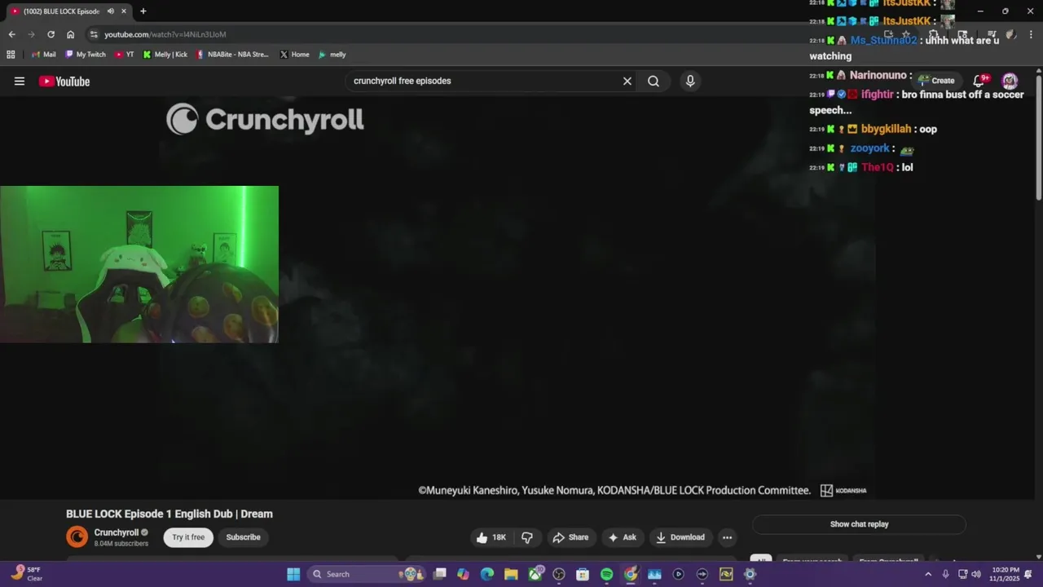Open OBS Studio from the taskbar
The width and height of the screenshot is (1043, 587).
[559, 574]
